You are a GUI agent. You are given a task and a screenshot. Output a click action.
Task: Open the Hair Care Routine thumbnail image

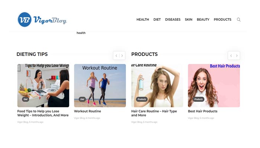click(157, 85)
